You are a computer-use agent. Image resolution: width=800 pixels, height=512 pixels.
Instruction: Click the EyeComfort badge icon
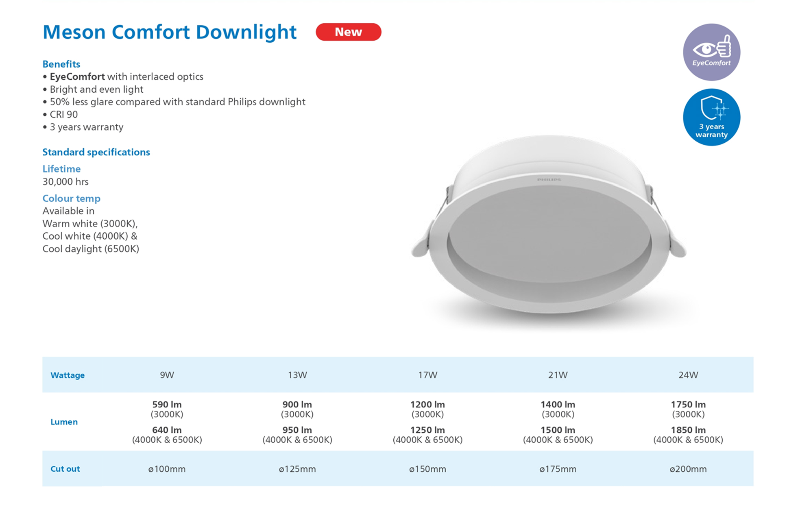pyautogui.click(x=711, y=52)
